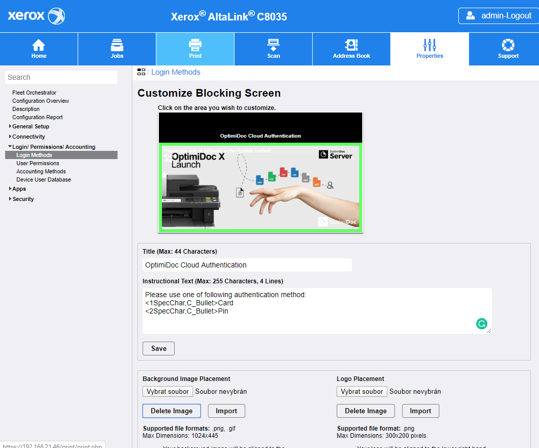Open the Jobs tab
The image size is (539, 448).
[117, 49]
